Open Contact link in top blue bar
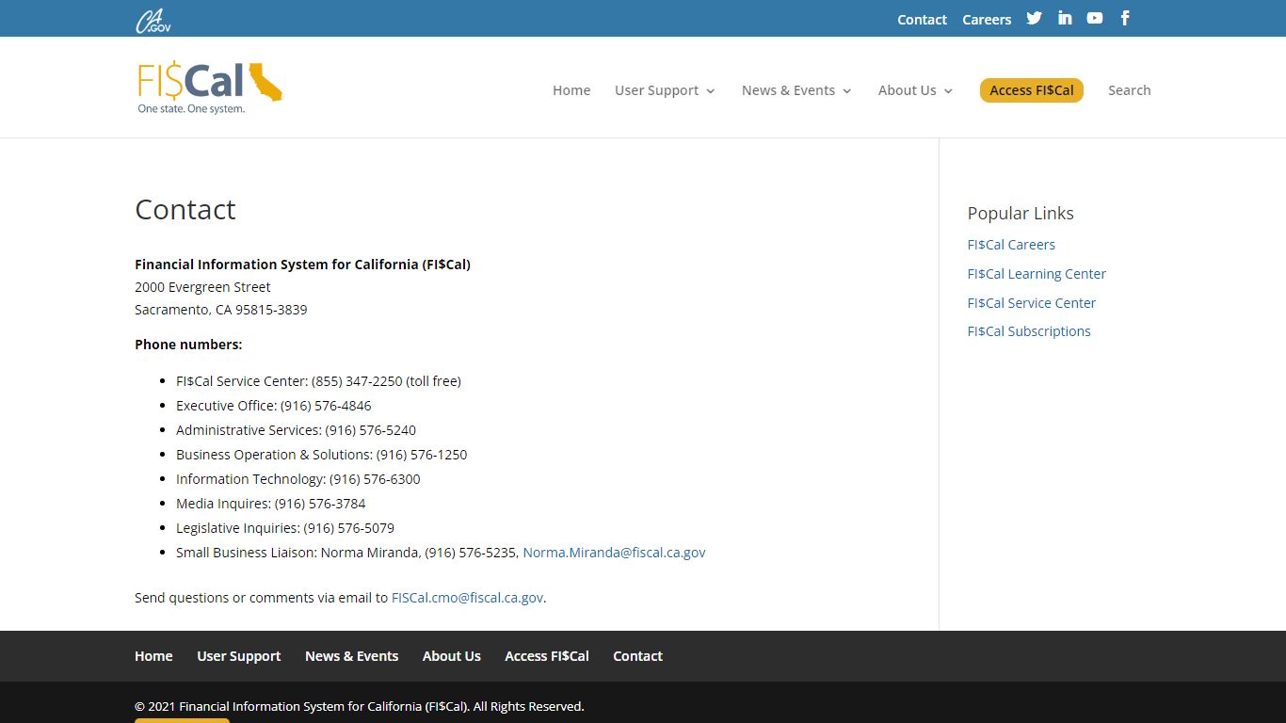 pos(922,20)
